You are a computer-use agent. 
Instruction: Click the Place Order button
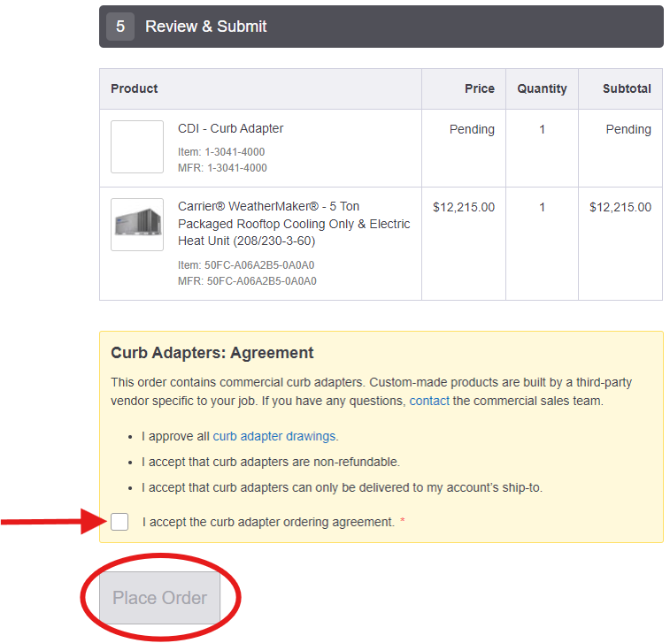click(159, 598)
